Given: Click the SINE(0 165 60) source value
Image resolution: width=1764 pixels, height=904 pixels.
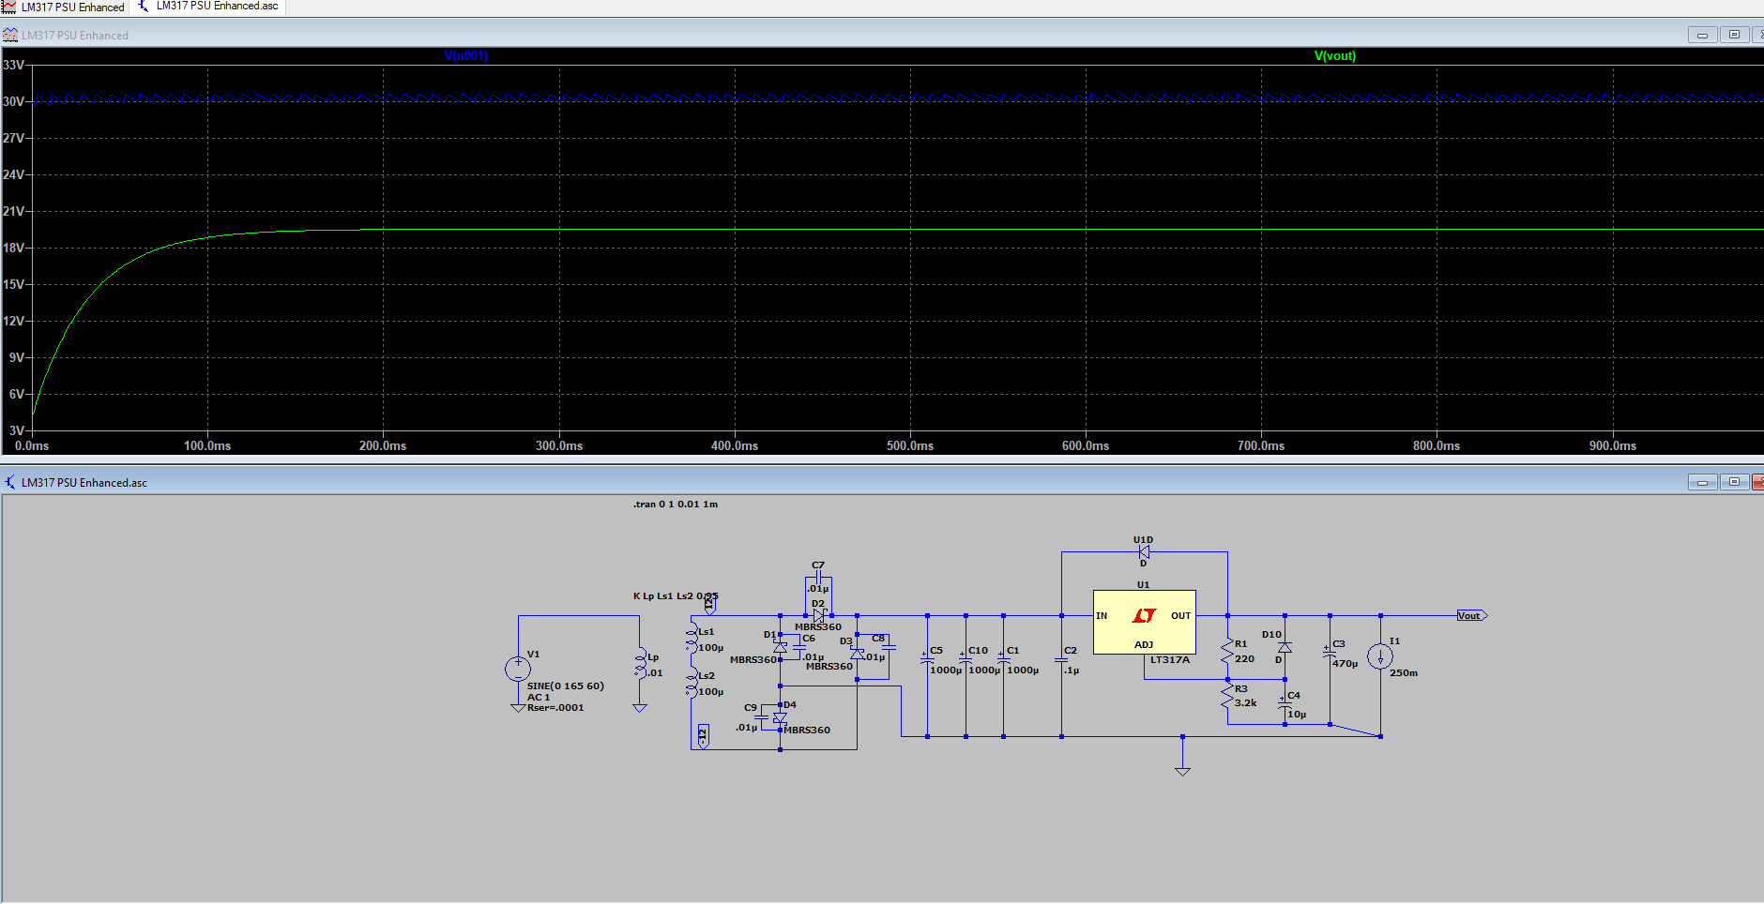Looking at the screenshot, I should (x=565, y=686).
